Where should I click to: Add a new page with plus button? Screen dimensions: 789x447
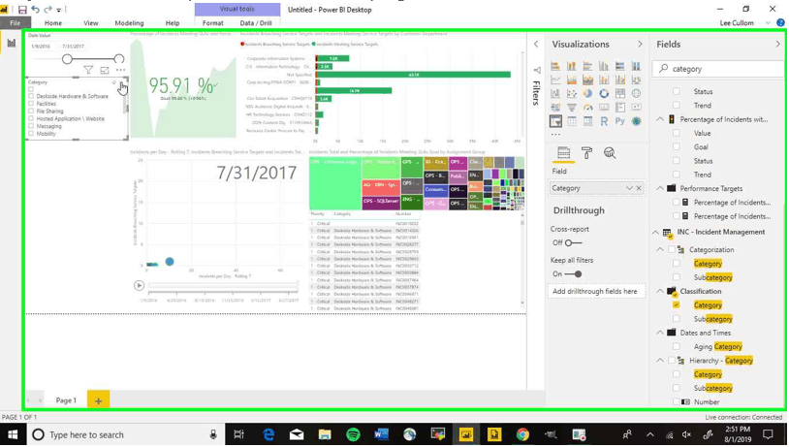(98, 400)
